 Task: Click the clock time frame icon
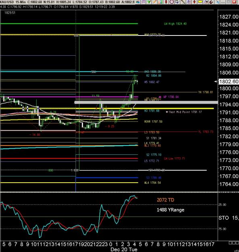(172, 2)
